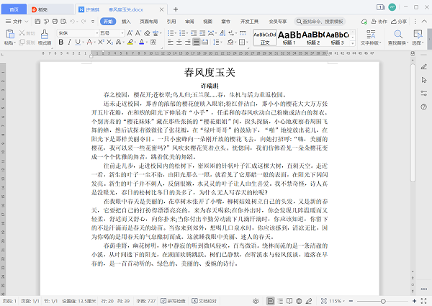Click the italic I icon
This screenshot has width=432, height=306.
click(x=70, y=42)
